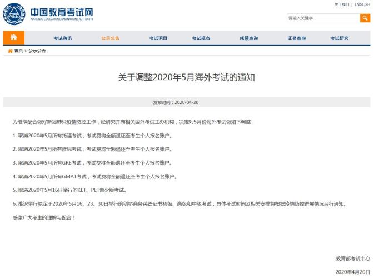Click the article title about May 2020 exams

[x=186, y=77]
